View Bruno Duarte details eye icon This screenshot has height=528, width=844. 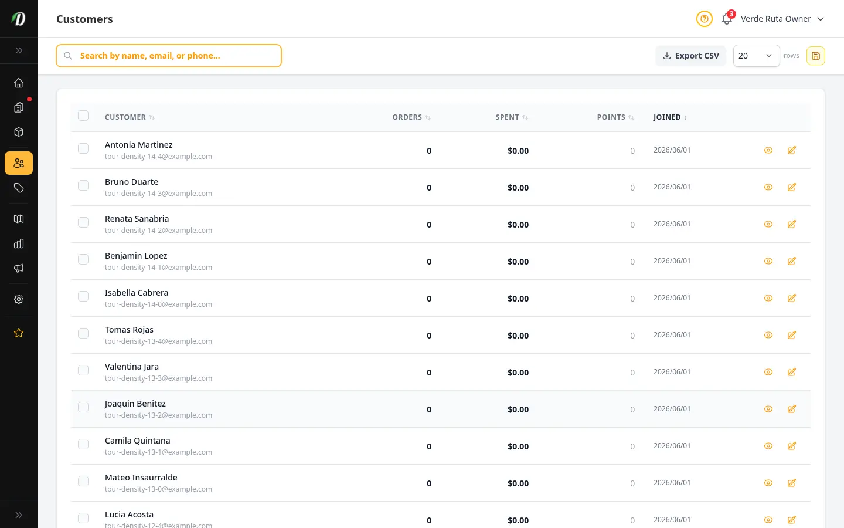pos(768,187)
